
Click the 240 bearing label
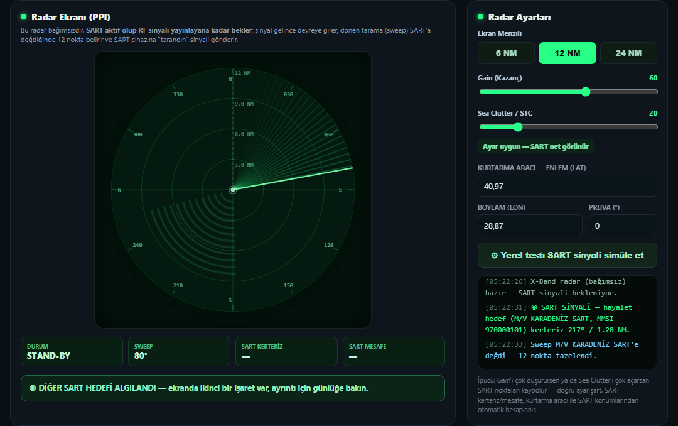pyautogui.click(x=137, y=246)
